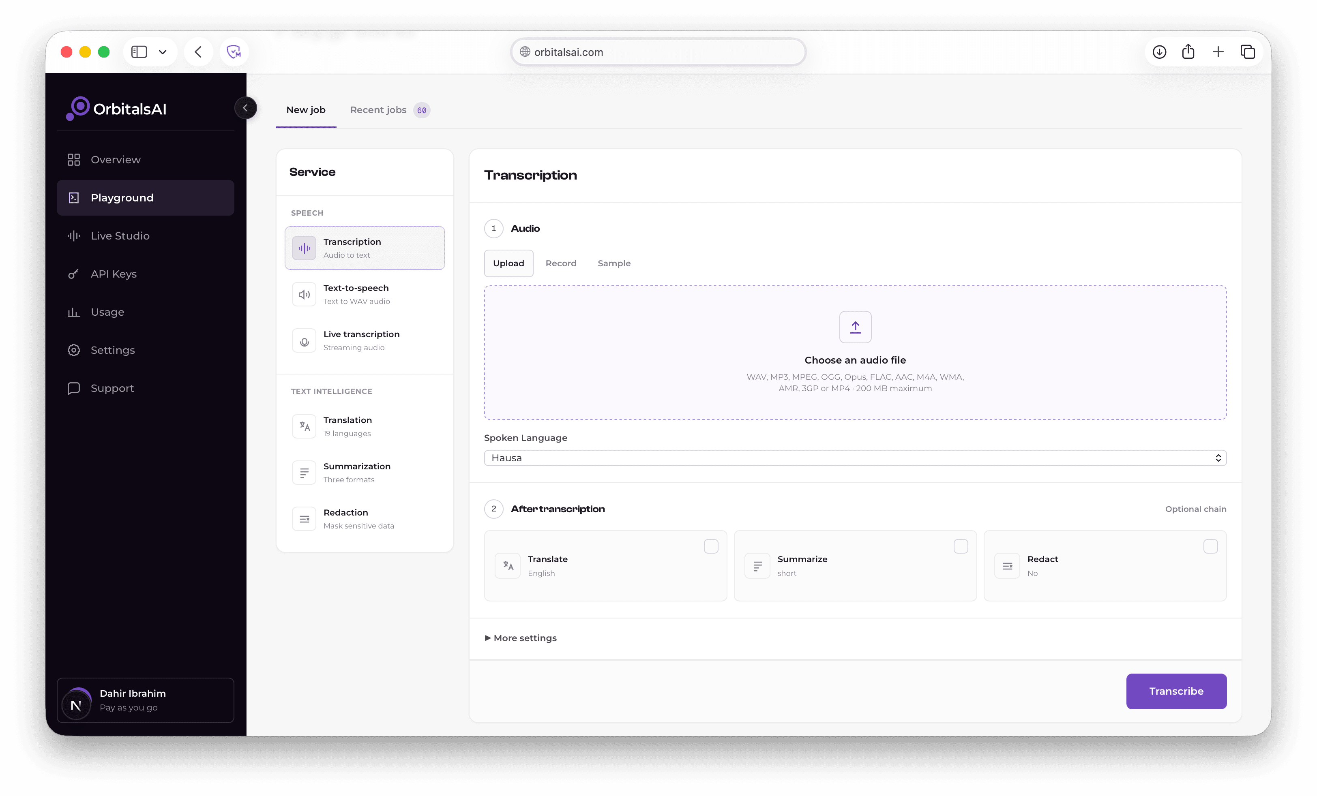This screenshot has width=1317, height=796.
Task: Open the Spoken Language Hausa dropdown
Action: [x=855, y=458]
